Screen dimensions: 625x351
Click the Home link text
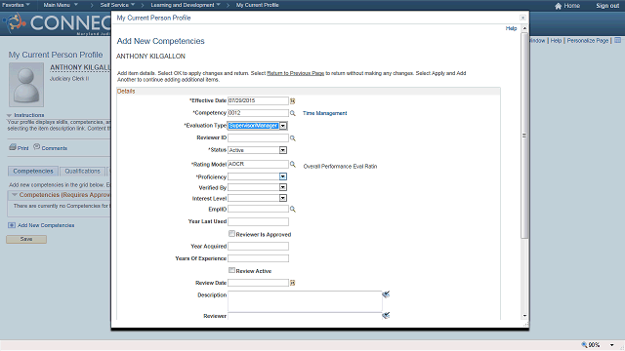[571, 6]
